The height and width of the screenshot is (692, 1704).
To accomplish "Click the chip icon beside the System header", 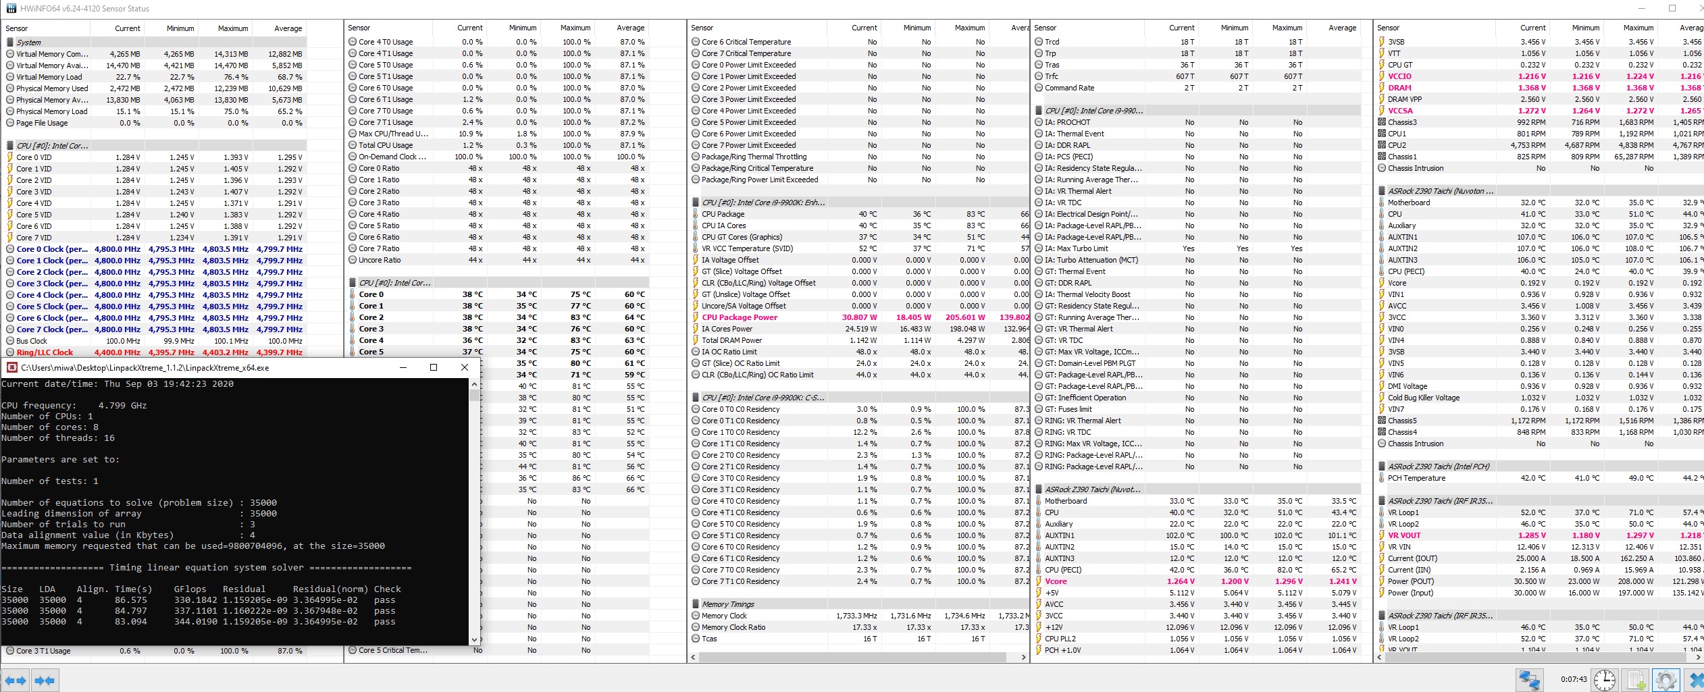I will coord(10,42).
